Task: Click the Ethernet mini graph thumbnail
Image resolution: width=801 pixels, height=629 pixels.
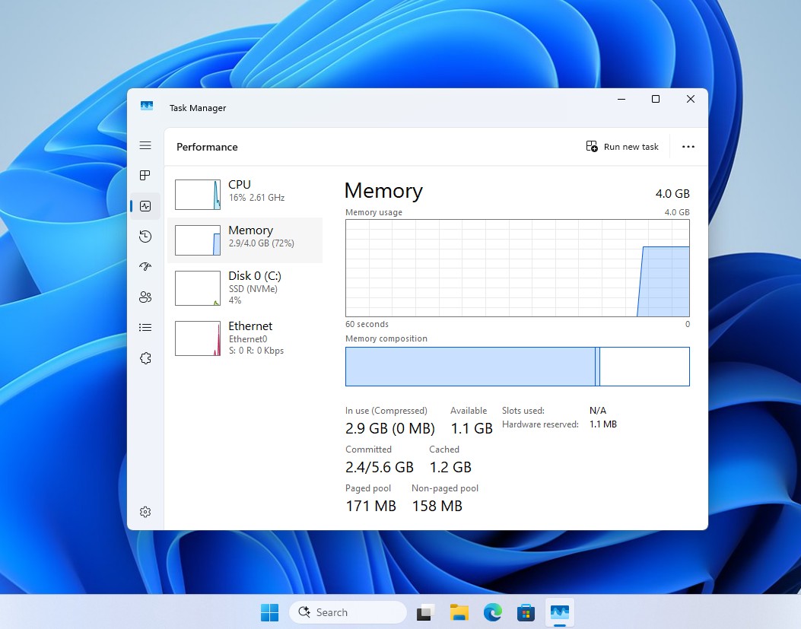Action: pyautogui.click(x=198, y=338)
